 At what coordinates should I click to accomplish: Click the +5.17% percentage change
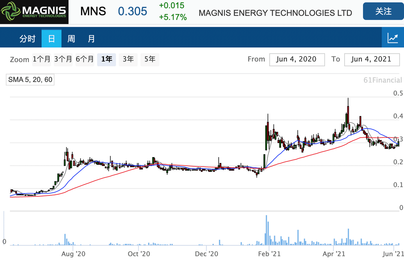[173, 17]
